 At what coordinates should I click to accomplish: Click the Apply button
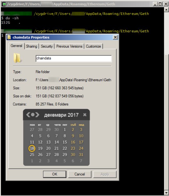[105, 174]
